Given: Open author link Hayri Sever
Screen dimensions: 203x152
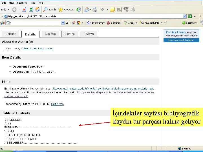Looking at the screenshot, I should [45, 49].
